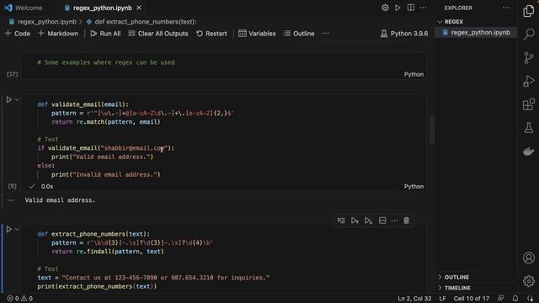Open the notebook Outline
Viewport: 539px width, 303px height.
299,34
